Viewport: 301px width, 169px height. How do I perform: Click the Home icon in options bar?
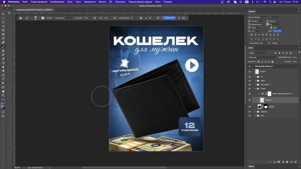click(x=21, y=18)
